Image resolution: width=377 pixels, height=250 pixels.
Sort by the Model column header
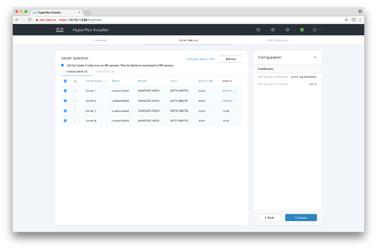[x=142, y=81]
